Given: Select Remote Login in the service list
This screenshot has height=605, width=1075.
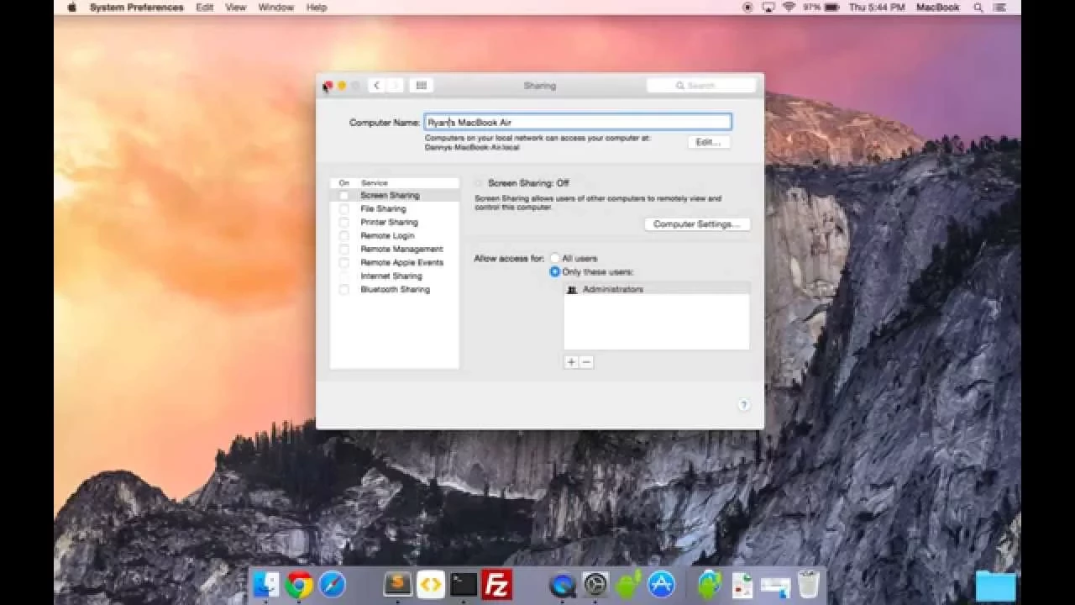Looking at the screenshot, I should point(395,236).
